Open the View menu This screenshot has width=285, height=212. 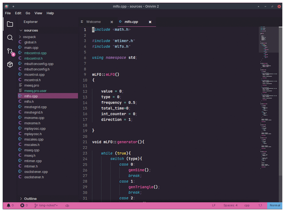[x=38, y=13]
